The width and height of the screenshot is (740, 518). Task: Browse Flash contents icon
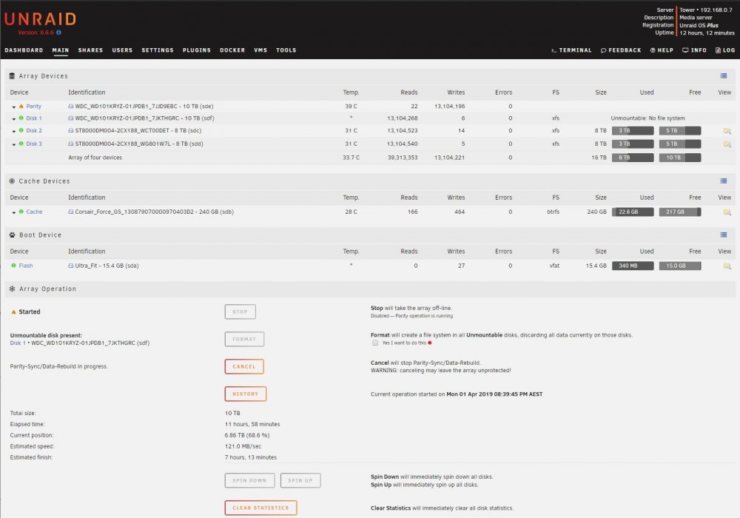pyautogui.click(x=727, y=266)
